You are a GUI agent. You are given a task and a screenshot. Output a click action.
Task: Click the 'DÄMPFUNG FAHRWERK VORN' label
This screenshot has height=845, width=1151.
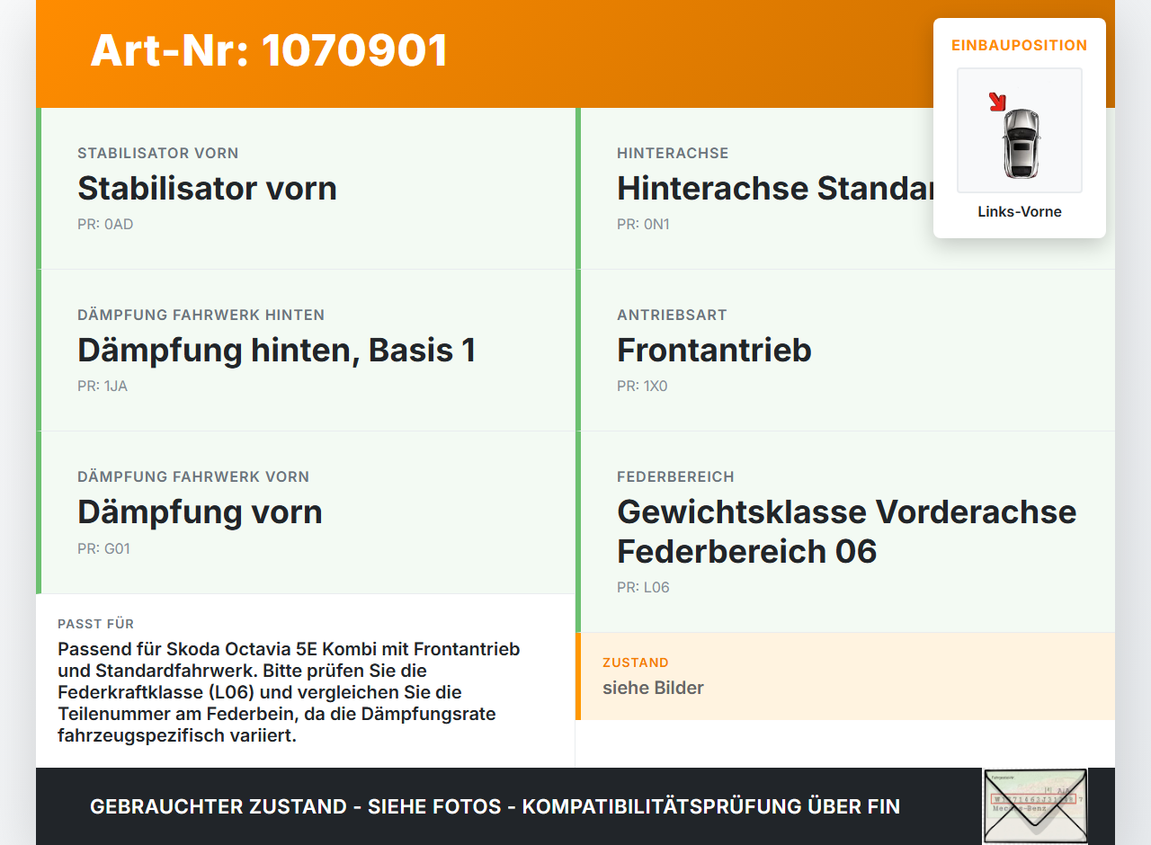point(193,476)
